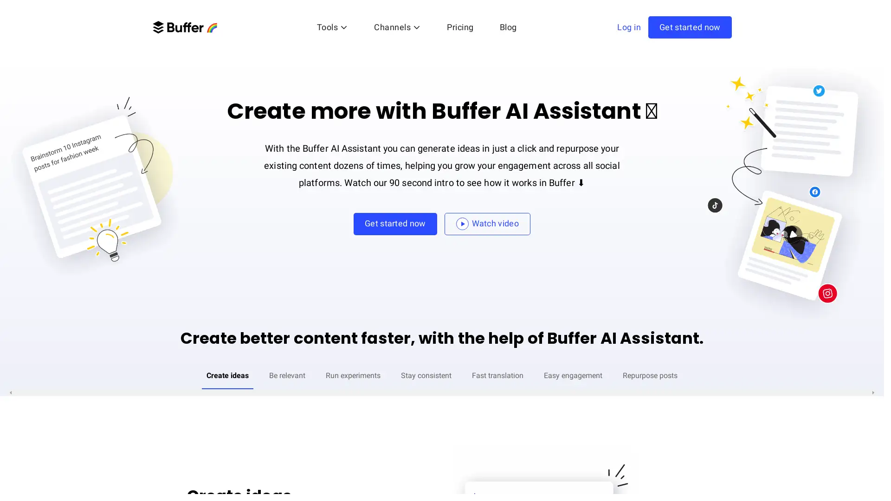Screen dimensions: 891x501
Task: Click the Facebook social media icon
Action: (x=814, y=192)
